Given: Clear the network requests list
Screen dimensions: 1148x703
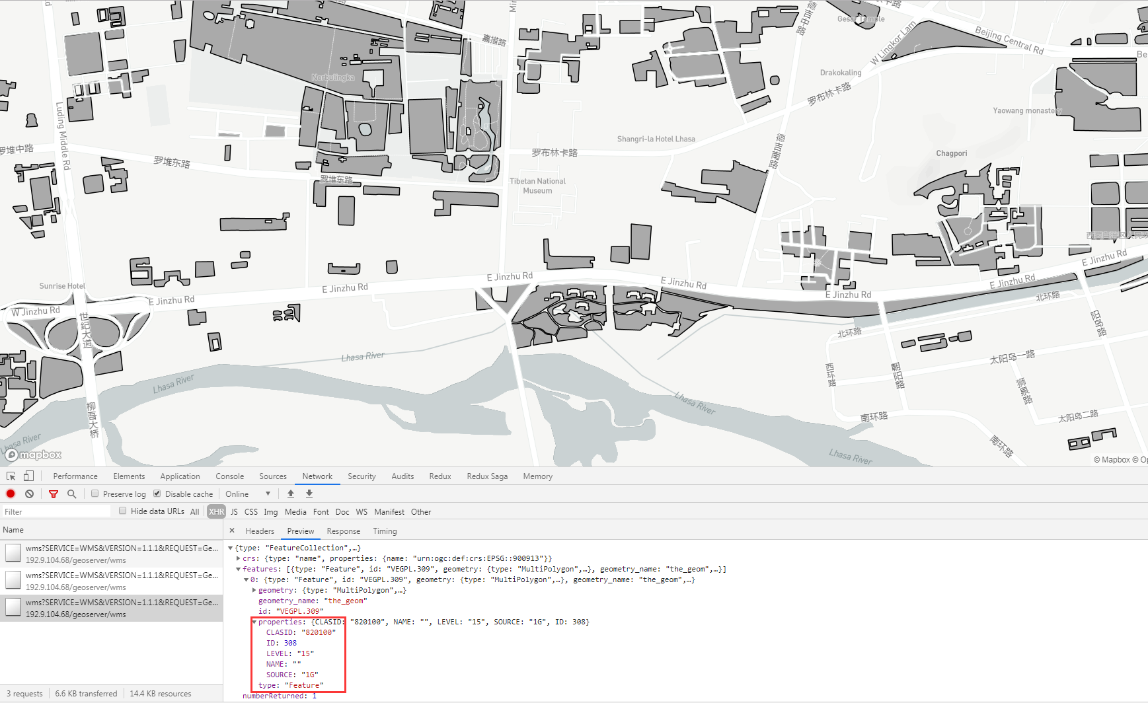Looking at the screenshot, I should coord(29,494).
